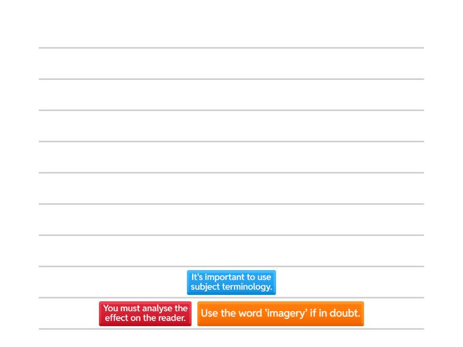463x347 pixels.
Task: Click the blank area above the topmost ruled line
Action: 231,23
